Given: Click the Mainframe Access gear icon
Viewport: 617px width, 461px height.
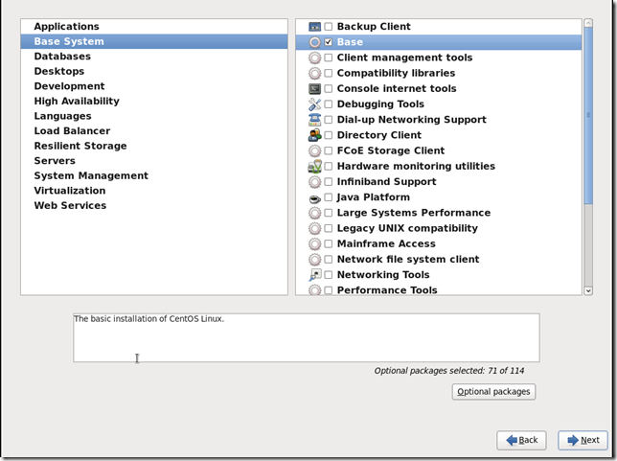Looking at the screenshot, I should 315,244.
